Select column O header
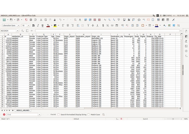Viewport: 189px width, 134px height. tap(160, 34)
